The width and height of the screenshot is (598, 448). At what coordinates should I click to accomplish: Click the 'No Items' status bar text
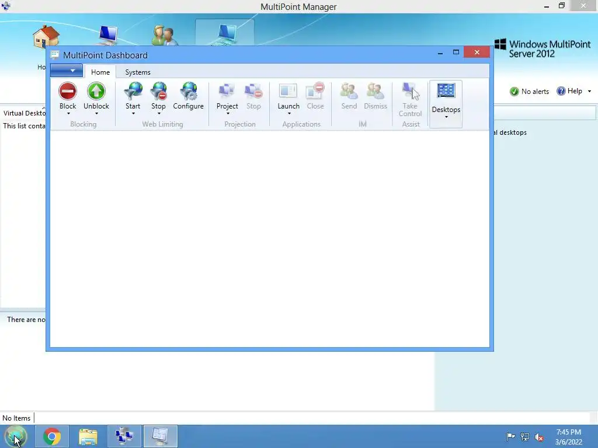[x=16, y=418]
